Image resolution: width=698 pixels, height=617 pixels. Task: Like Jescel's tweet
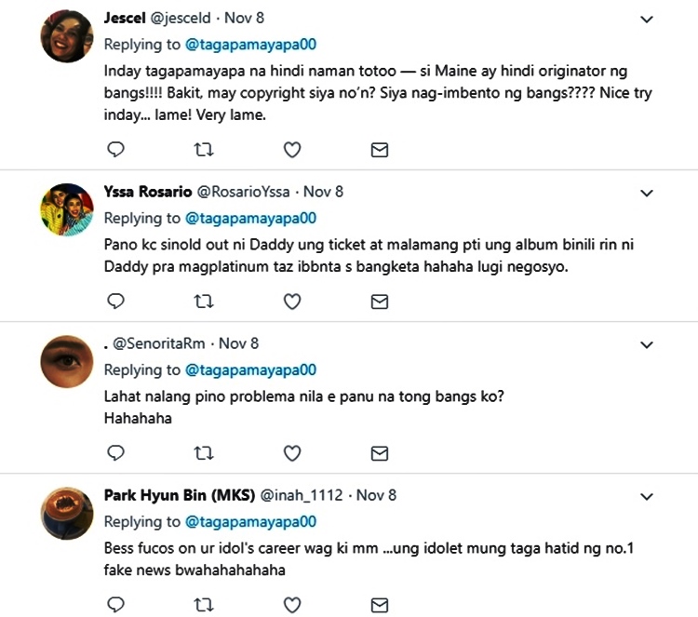291,149
